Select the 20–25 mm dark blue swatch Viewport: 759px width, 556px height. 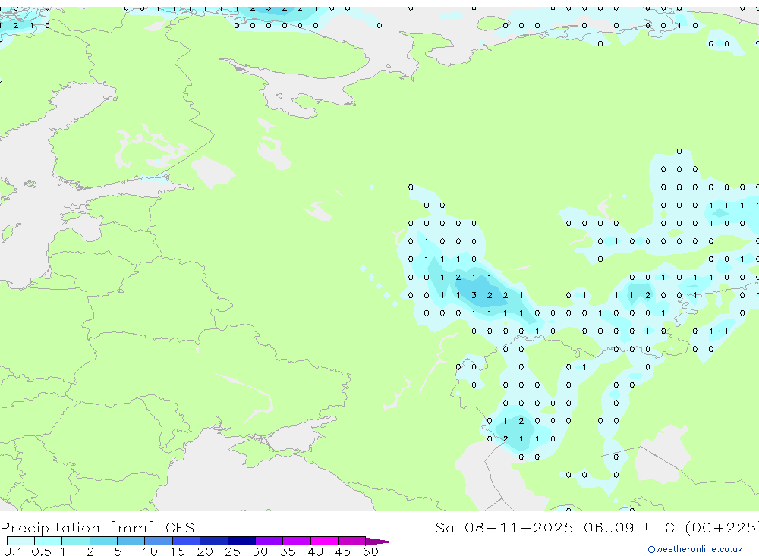[x=213, y=541]
